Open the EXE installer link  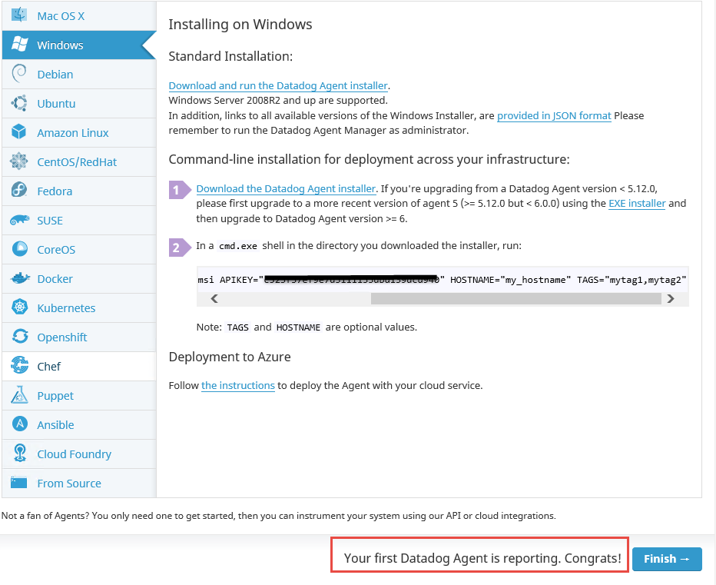pyautogui.click(x=637, y=204)
